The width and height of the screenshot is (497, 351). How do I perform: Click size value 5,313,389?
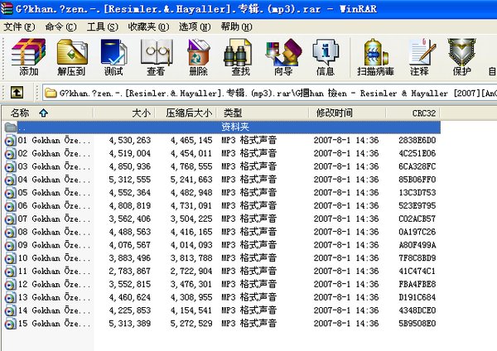(x=130, y=324)
